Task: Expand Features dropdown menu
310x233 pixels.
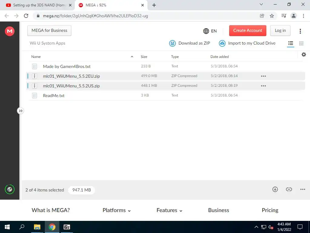Action: point(169,210)
